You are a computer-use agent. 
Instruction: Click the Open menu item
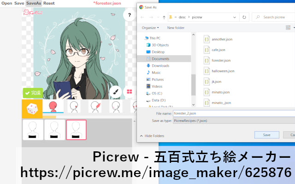(x=7, y=3)
